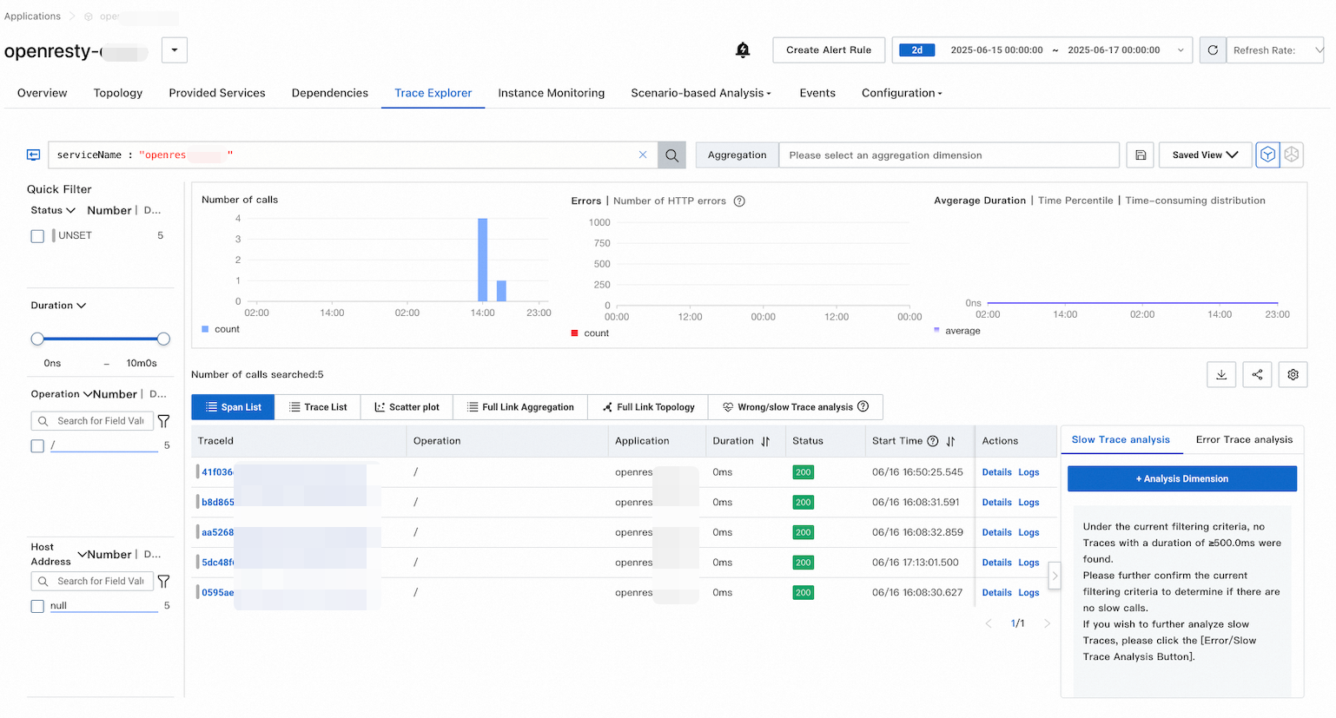Click the refresh icon button
Viewport: 1336px width, 718px height.
point(1213,50)
